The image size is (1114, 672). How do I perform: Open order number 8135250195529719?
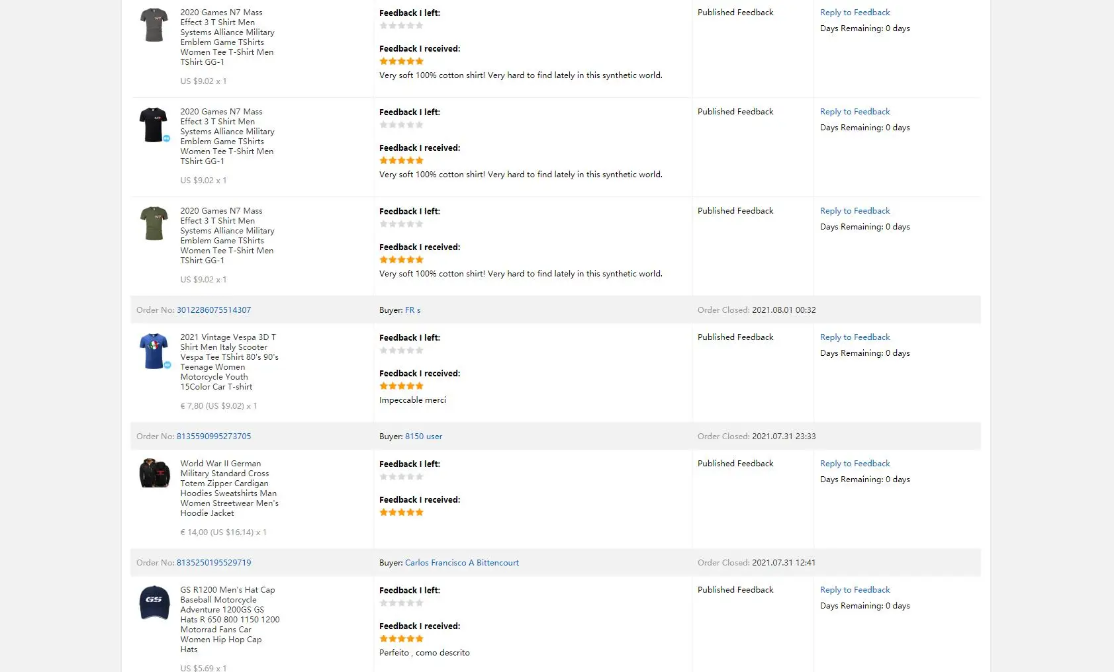214,563
